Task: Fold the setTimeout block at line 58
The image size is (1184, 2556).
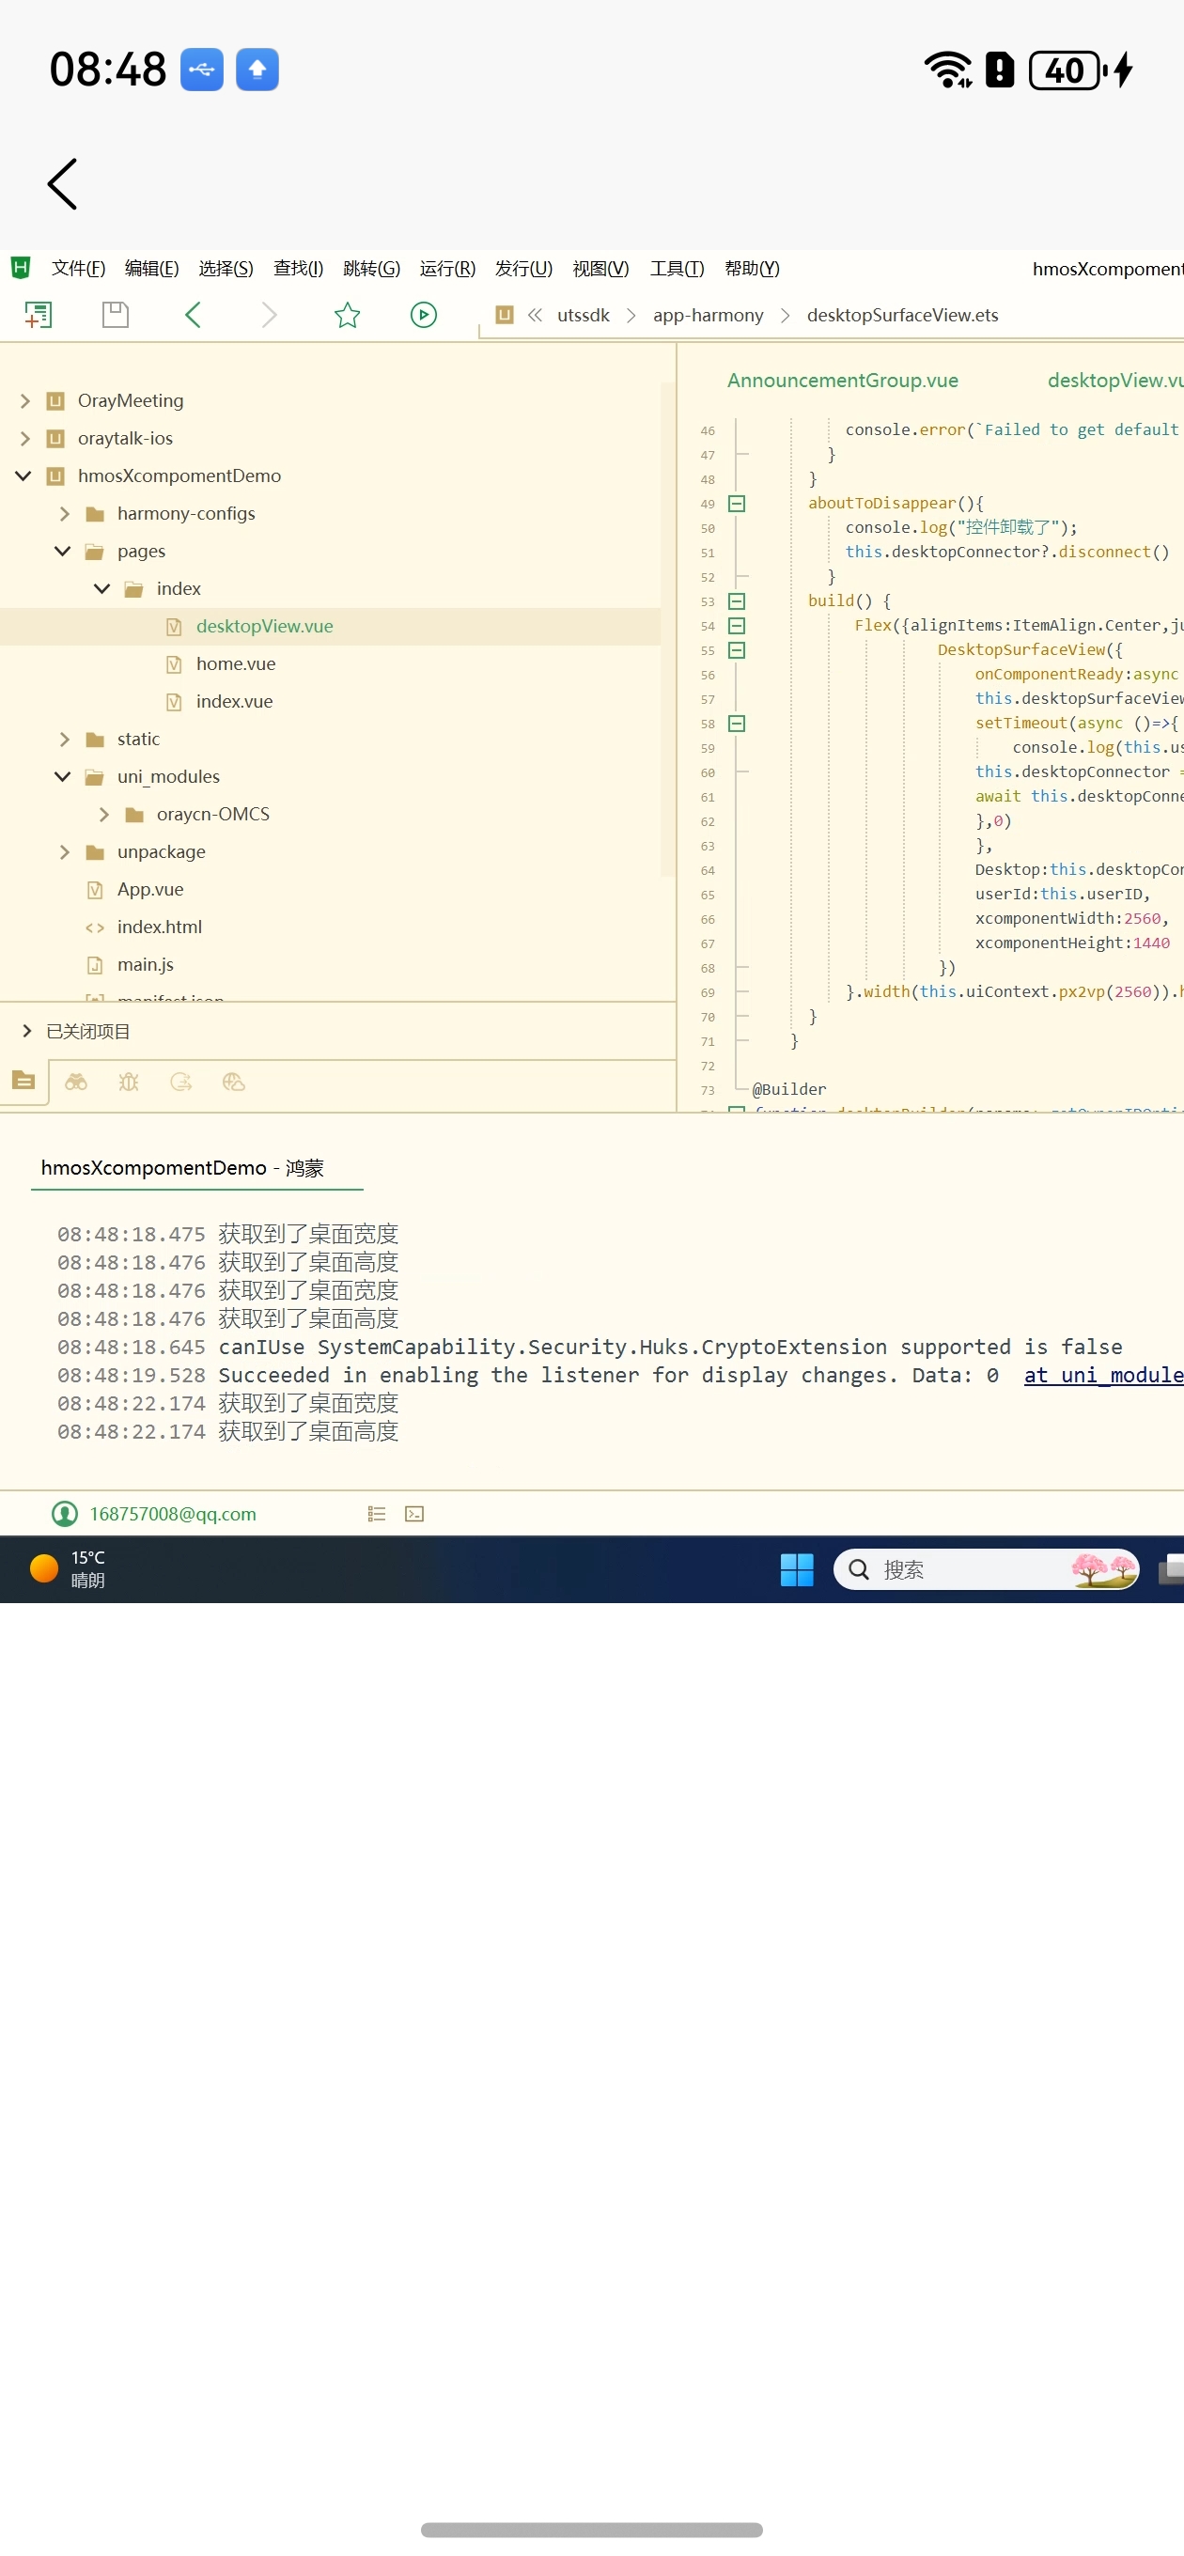Action: (x=737, y=724)
